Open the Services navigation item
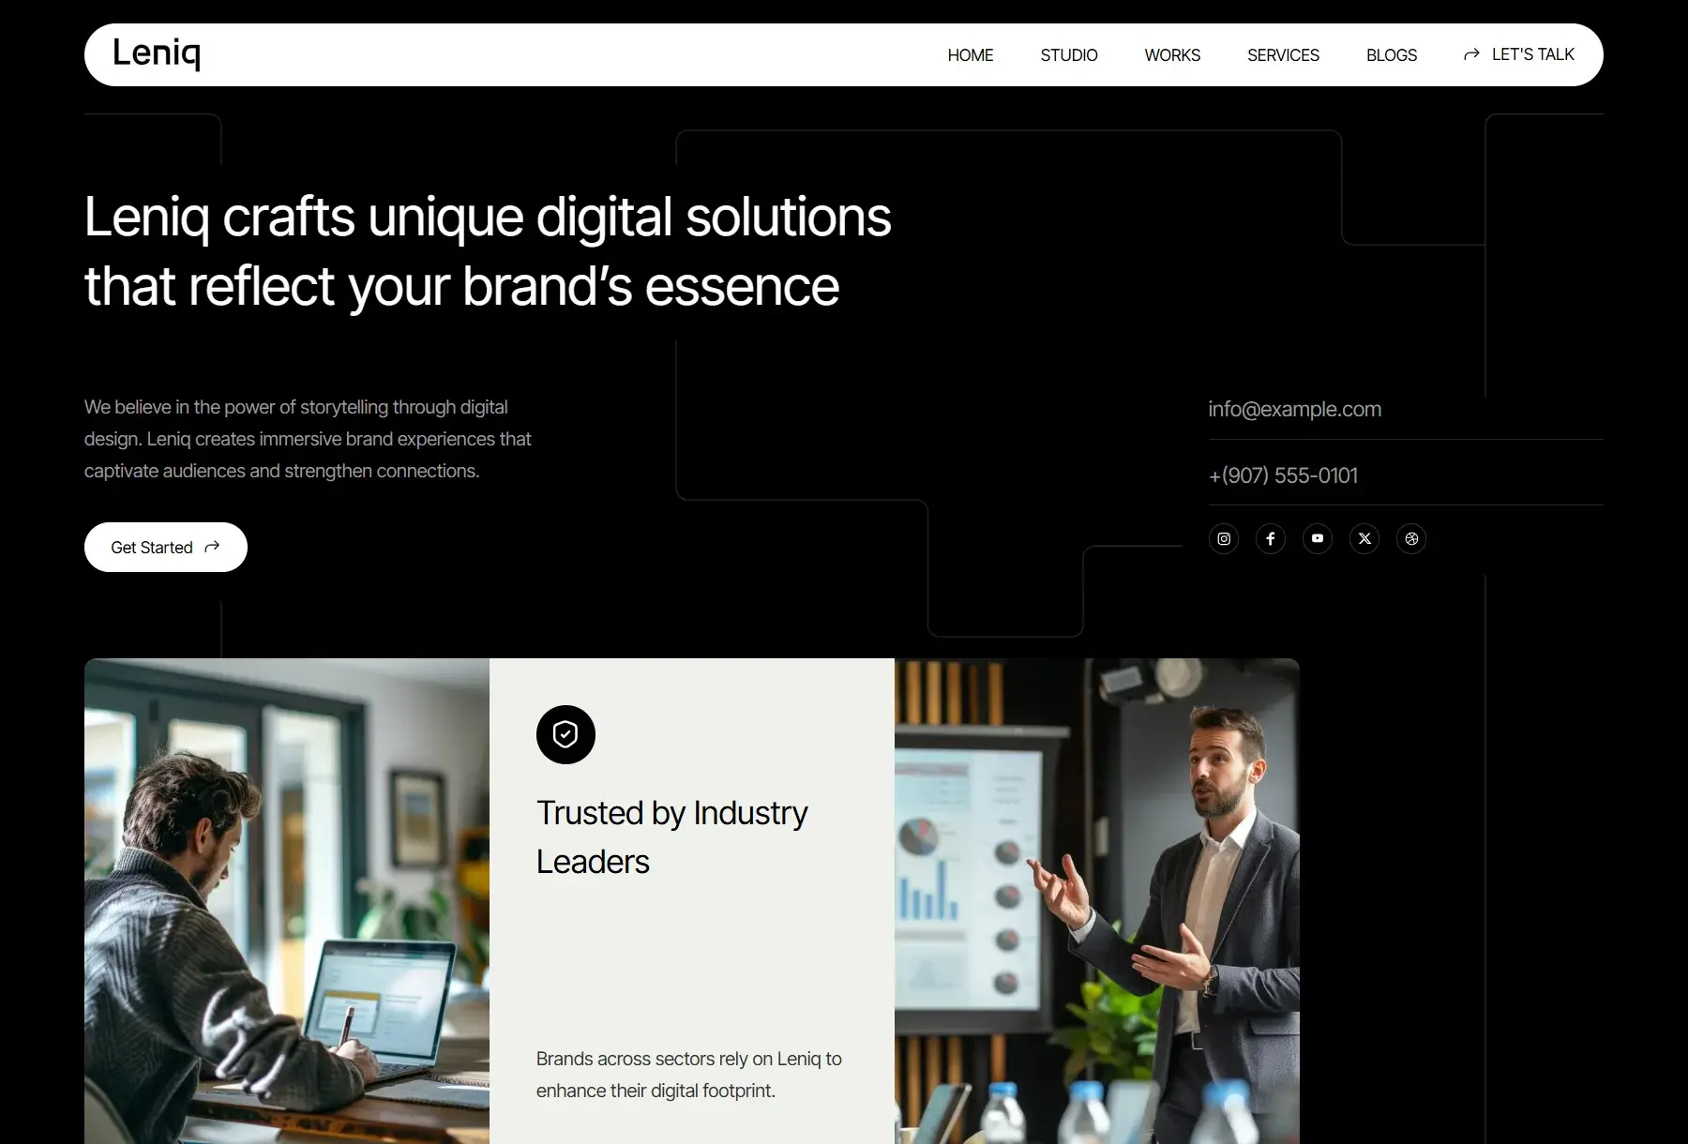This screenshot has height=1144, width=1688. [1283, 55]
